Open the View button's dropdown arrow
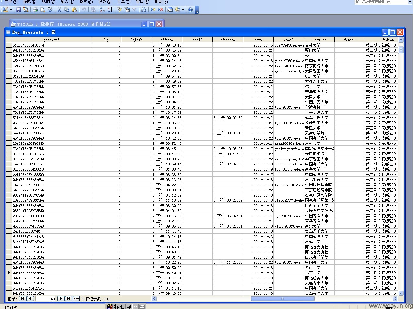This screenshot has width=413, height=309. (x=11, y=10)
